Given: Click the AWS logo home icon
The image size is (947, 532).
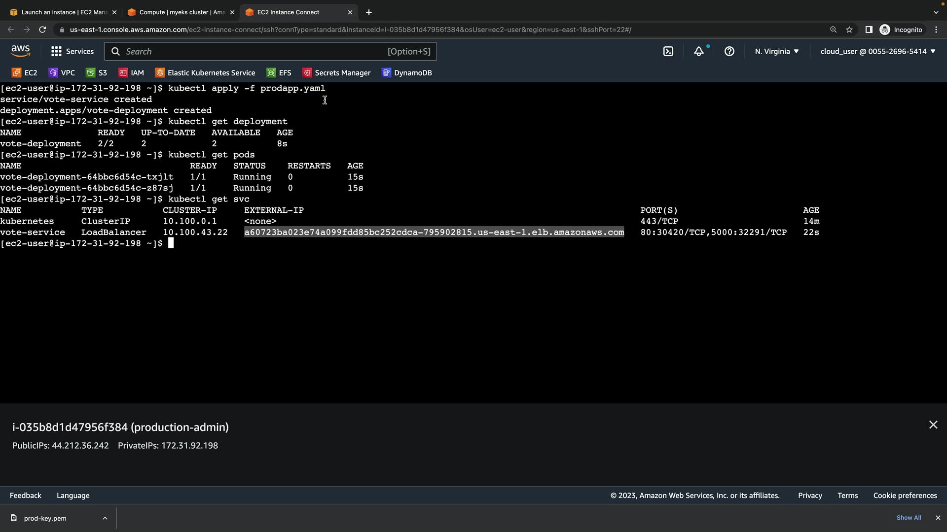Looking at the screenshot, I should (20, 51).
